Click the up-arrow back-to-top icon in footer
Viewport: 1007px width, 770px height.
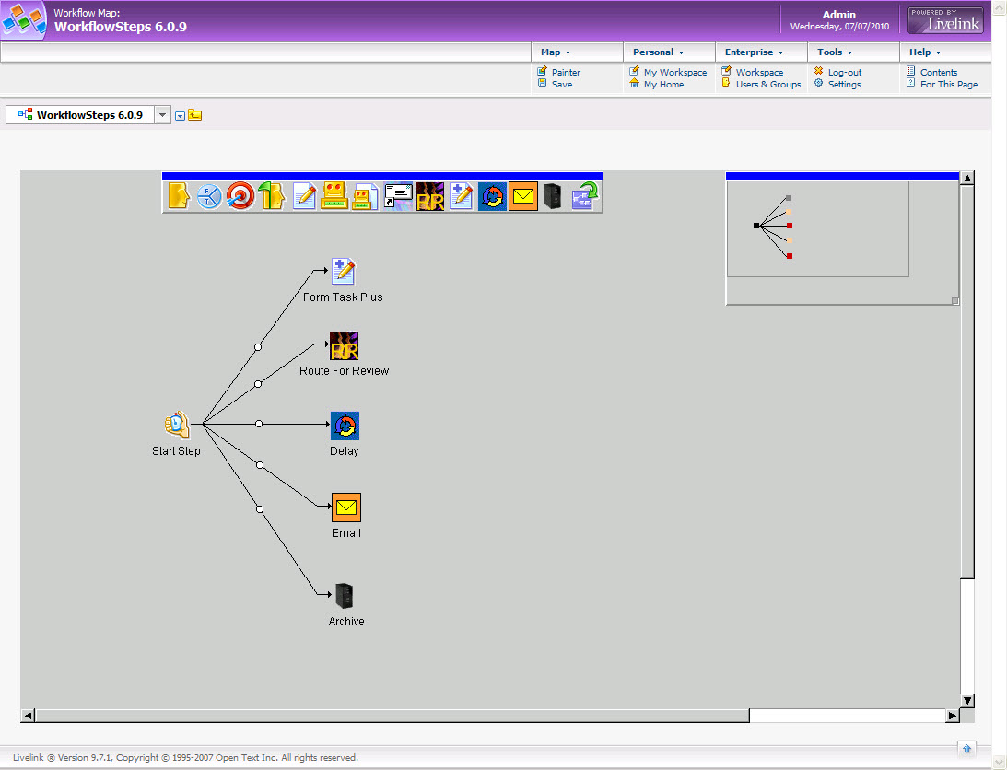point(966,749)
